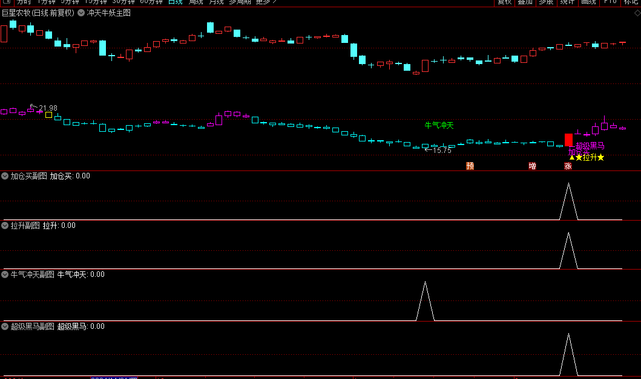Click the 牛气冲天: 0.00 value
The image size is (641, 379).
coord(81,274)
